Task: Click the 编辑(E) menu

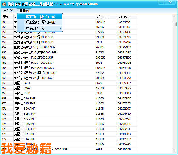Action: point(24,11)
